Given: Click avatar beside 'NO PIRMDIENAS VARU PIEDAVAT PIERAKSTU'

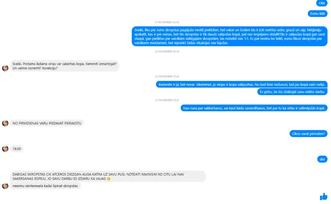Looking at the screenshot, I should [x=5, y=123].
